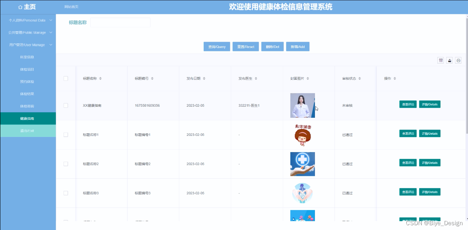This screenshot has width=468, height=230.
Task: Click the 主页 sidebar title
Action: click(30, 7)
